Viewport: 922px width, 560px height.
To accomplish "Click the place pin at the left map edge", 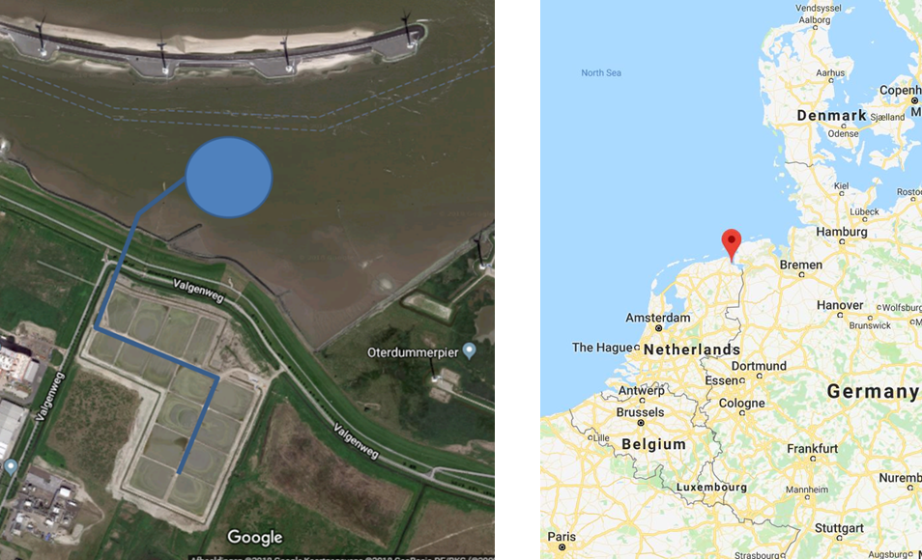I will tap(11, 467).
